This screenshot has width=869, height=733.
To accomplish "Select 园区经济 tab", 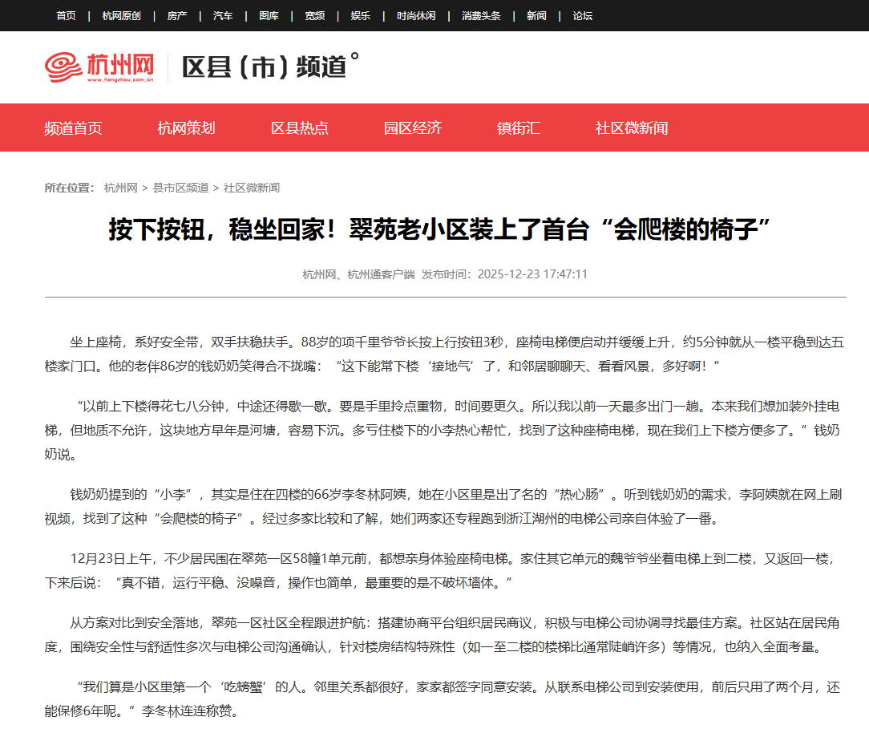I will (x=413, y=128).
